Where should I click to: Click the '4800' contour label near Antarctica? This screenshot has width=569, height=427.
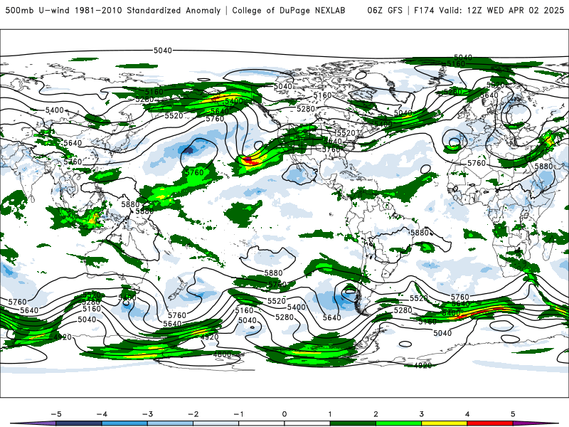click(222, 354)
